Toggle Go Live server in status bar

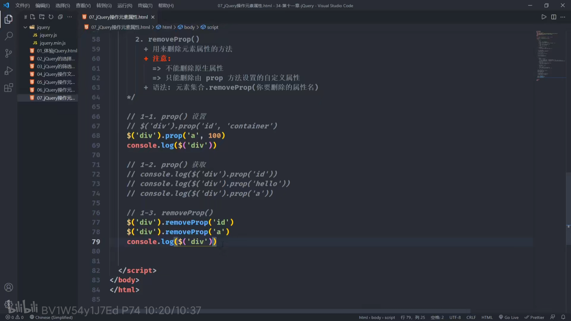tap(509, 317)
